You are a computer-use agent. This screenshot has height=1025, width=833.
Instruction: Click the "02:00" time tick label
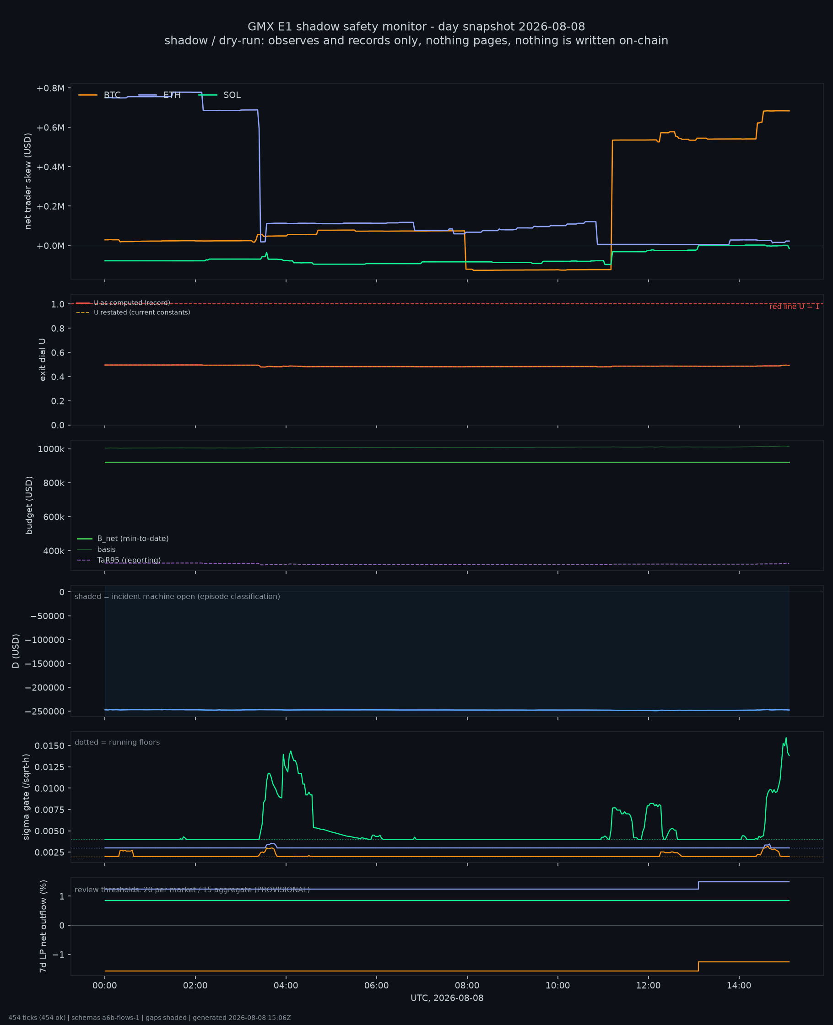[x=195, y=986]
